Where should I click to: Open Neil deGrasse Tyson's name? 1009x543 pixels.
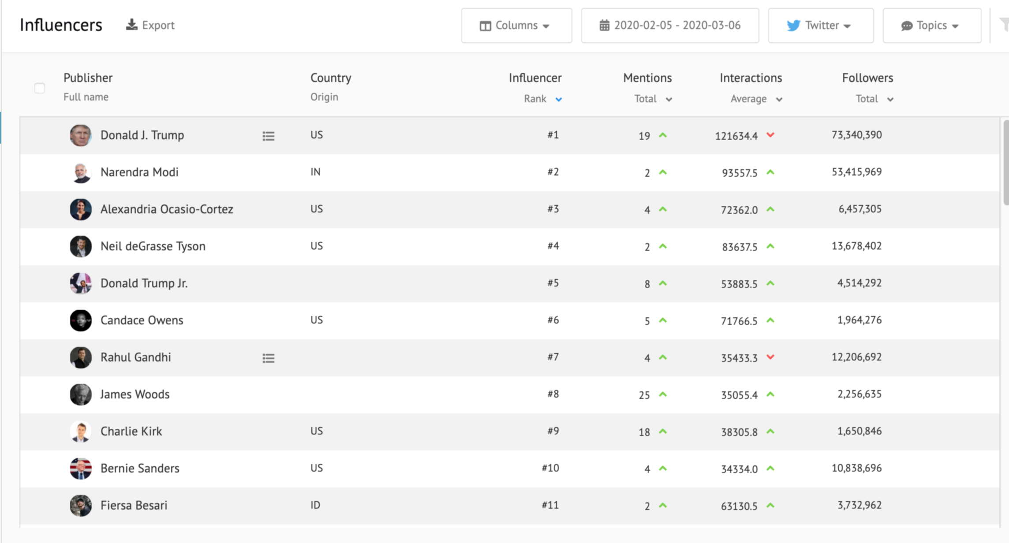point(153,246)
